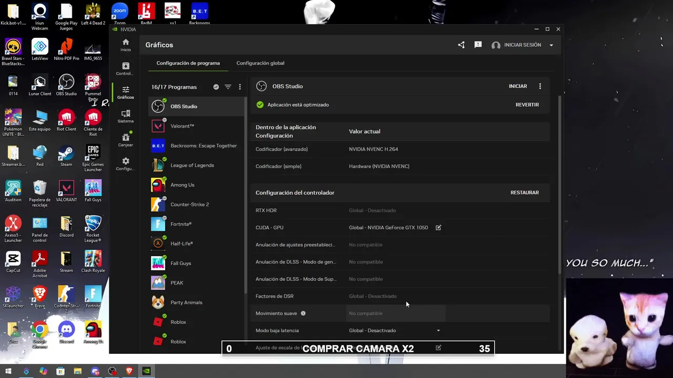Open Inicio in NVIDIA sidebar
673x378 pixels.
125,45
